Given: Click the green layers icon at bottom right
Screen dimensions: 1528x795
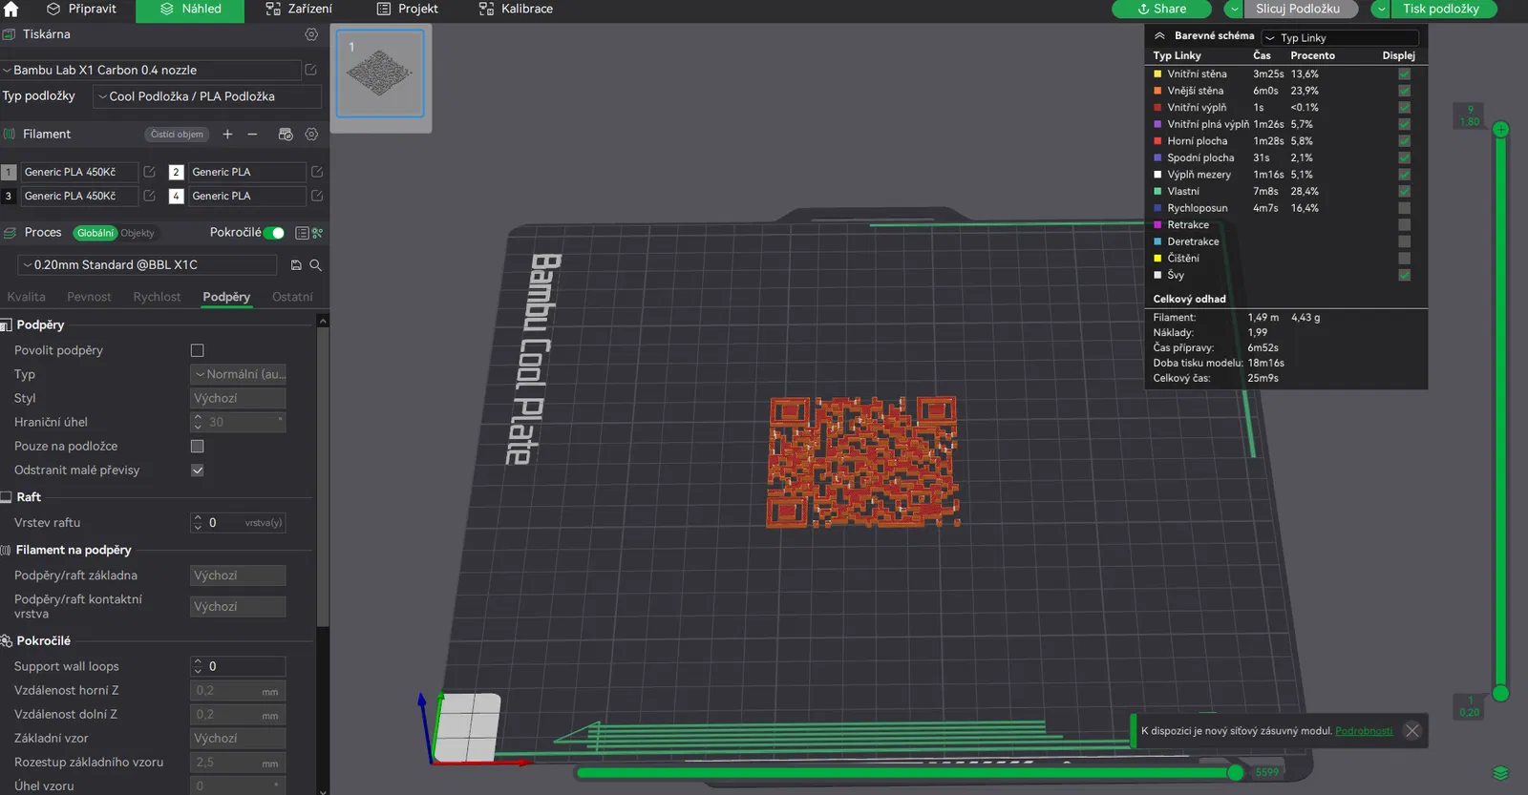Looking at the screenshot, I should click(1500, 773).
